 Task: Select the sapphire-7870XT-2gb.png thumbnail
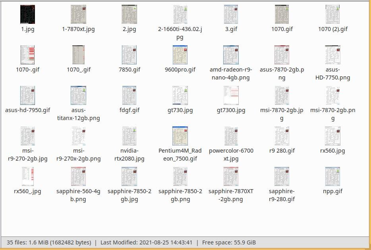tap(231, 176)
